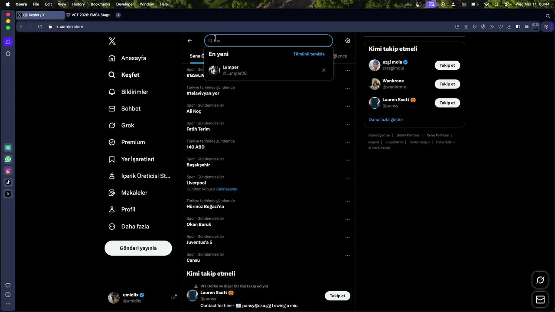Click the Makaleler articles icon
Screen dimensions: 555x312
point(112,193)
